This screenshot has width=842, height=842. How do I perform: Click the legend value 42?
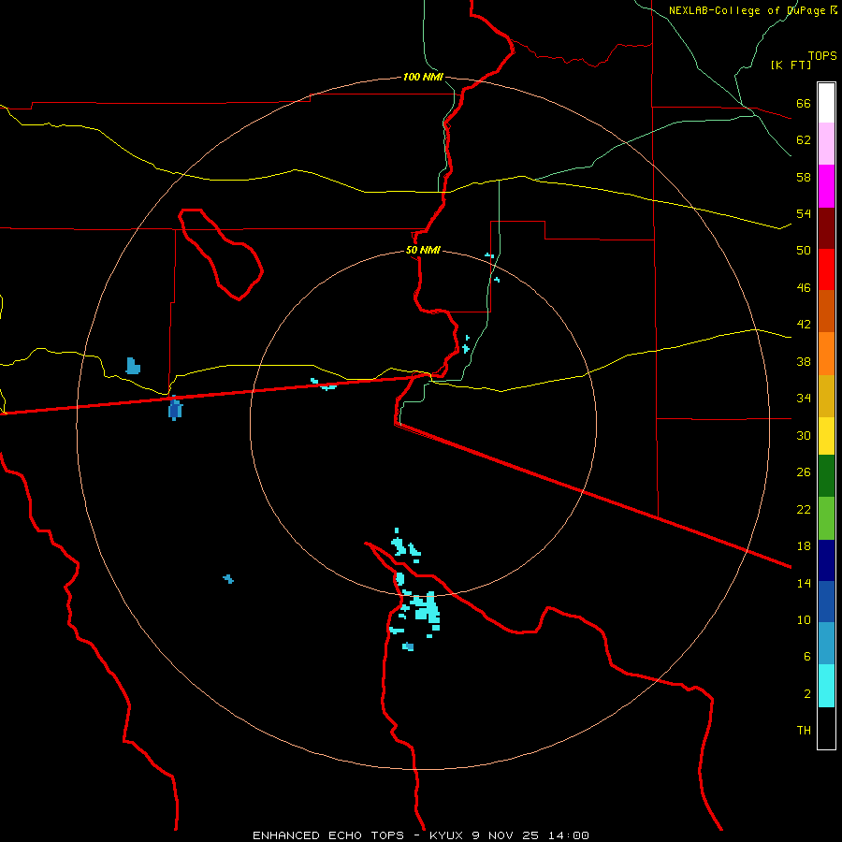point(804,324)
